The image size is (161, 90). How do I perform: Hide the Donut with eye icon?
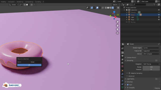[x=159, y=15]
